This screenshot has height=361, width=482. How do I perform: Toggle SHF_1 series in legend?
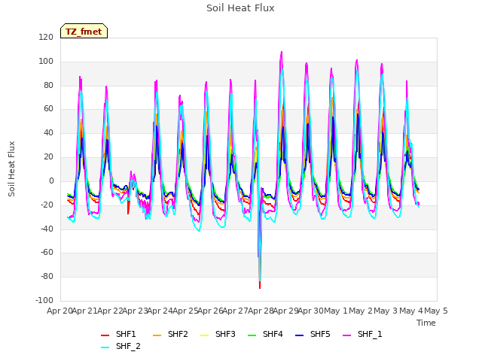point(362,334)
